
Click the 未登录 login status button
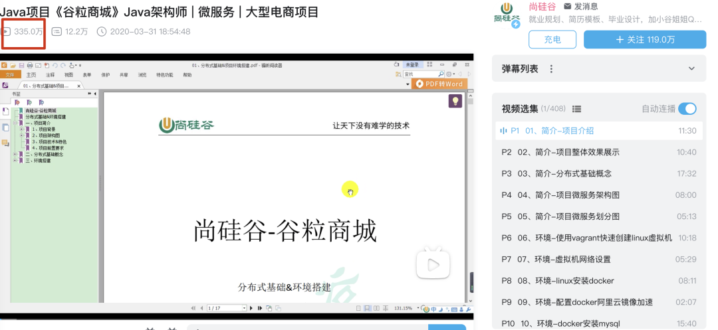413,65
